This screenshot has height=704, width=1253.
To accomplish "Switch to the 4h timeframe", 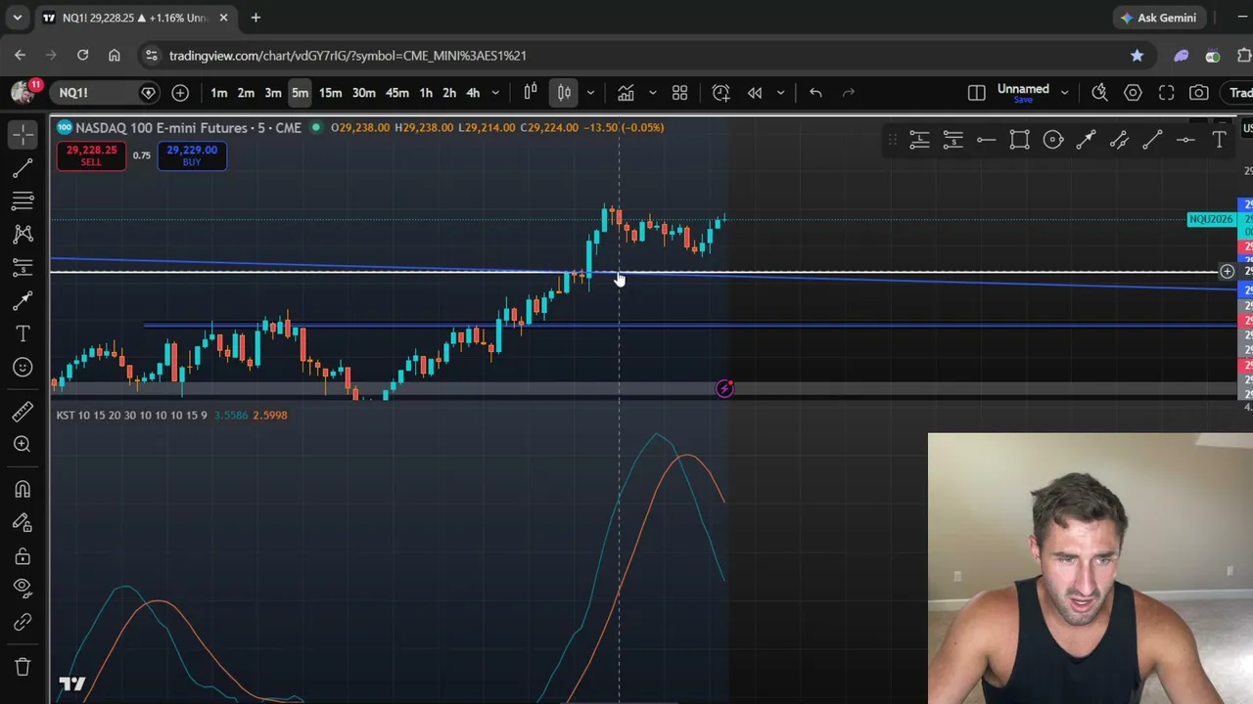I will pos(473,93).
